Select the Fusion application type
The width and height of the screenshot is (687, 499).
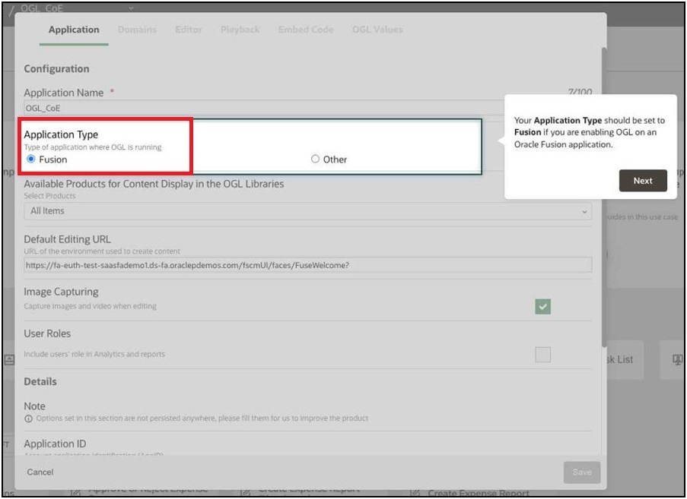pyautogui.click(x=31, y=159)
